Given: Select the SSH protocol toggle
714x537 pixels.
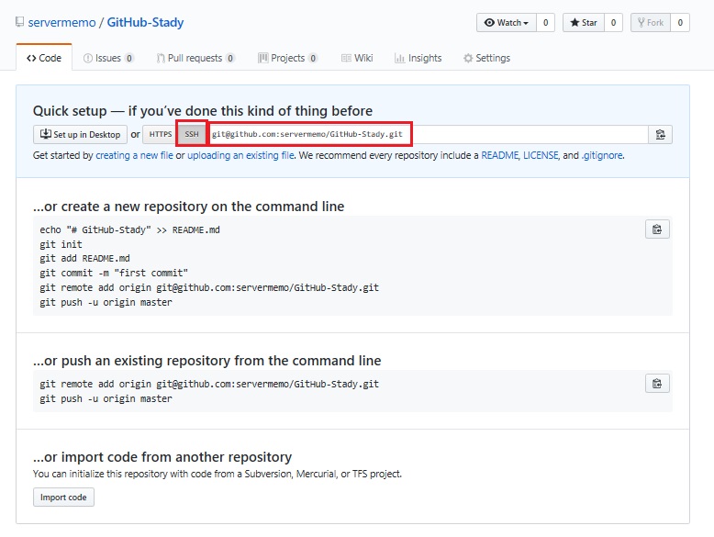Looking at the screenshot, I should click(192, 134).
